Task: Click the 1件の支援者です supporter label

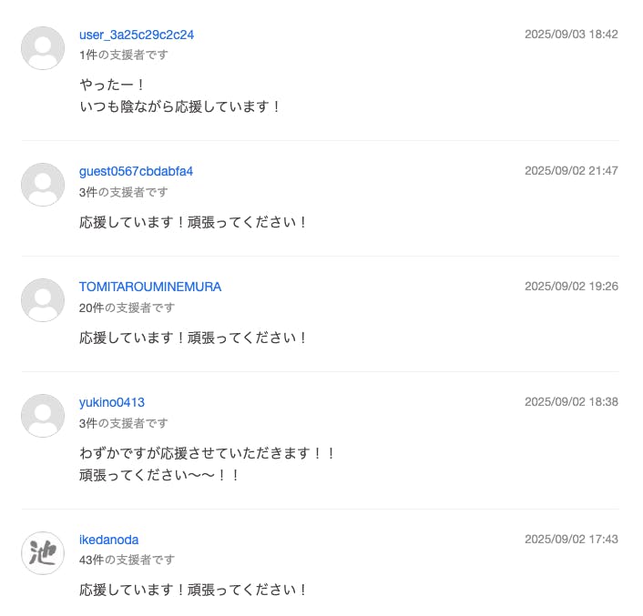Action: 124,55
